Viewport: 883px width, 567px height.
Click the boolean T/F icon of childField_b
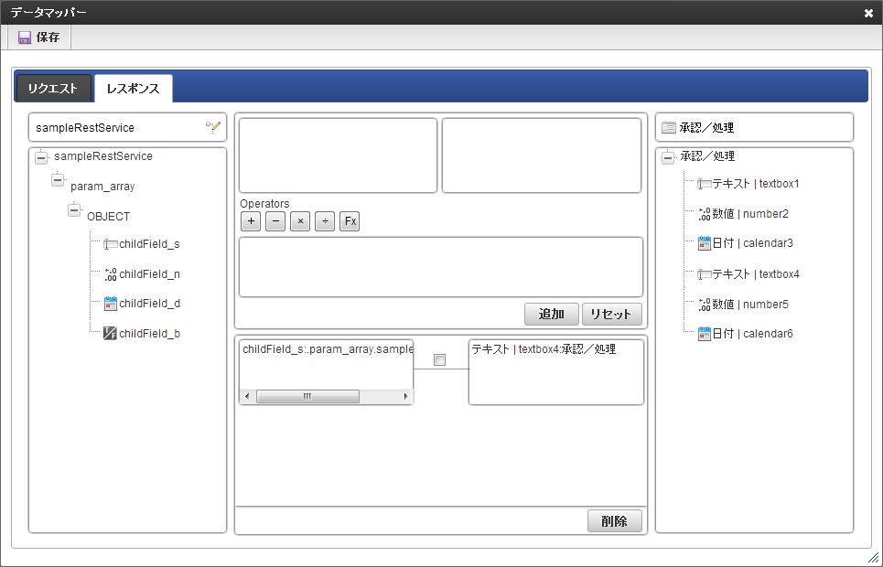(x=111, y=333)
